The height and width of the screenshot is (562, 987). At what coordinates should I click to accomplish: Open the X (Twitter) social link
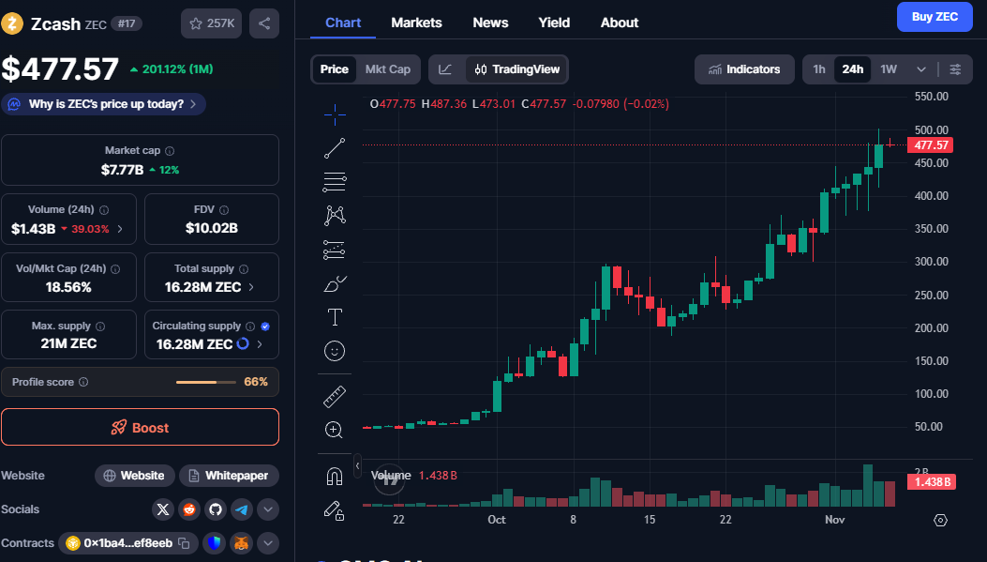[x=164, y=509]
